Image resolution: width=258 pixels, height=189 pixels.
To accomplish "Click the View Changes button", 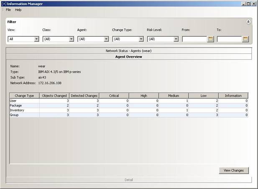I will [x=234, y=170].
